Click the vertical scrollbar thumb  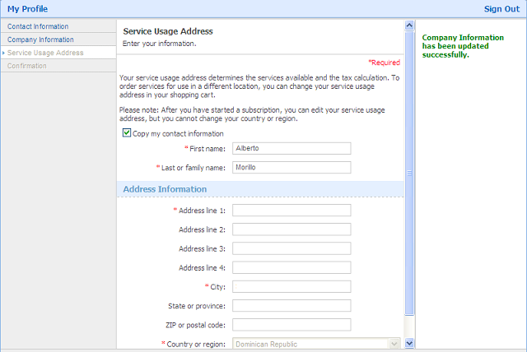tap(409, 174)
